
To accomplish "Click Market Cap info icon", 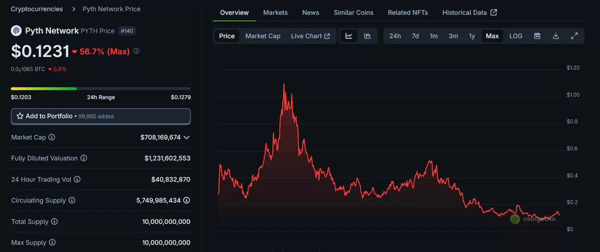I will click(52, 137).
